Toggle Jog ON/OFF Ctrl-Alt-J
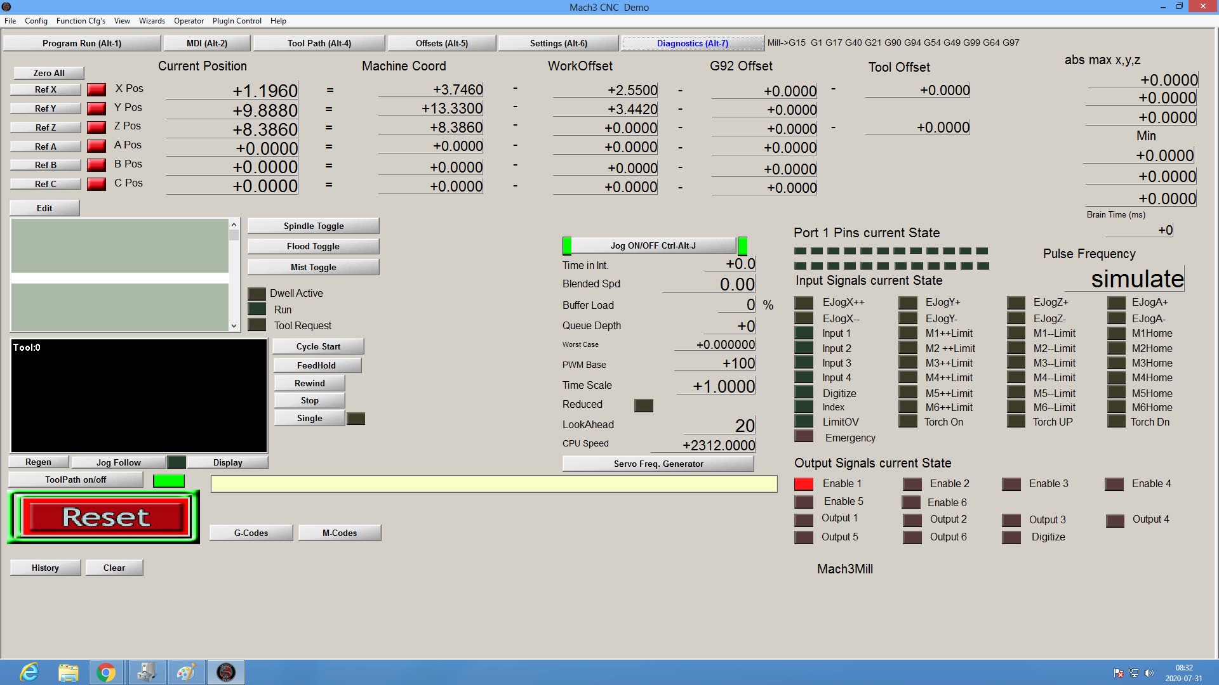Viewport: 1219px width, 685px height. [x=653, y=245]
